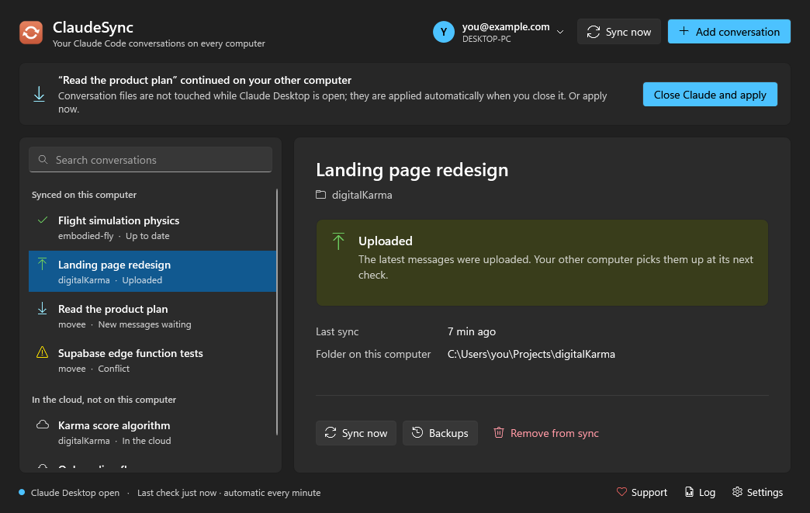Select Karma score algorithm cloud conversation
Viewport: 810px width, 513px height.
coord(152,433)
